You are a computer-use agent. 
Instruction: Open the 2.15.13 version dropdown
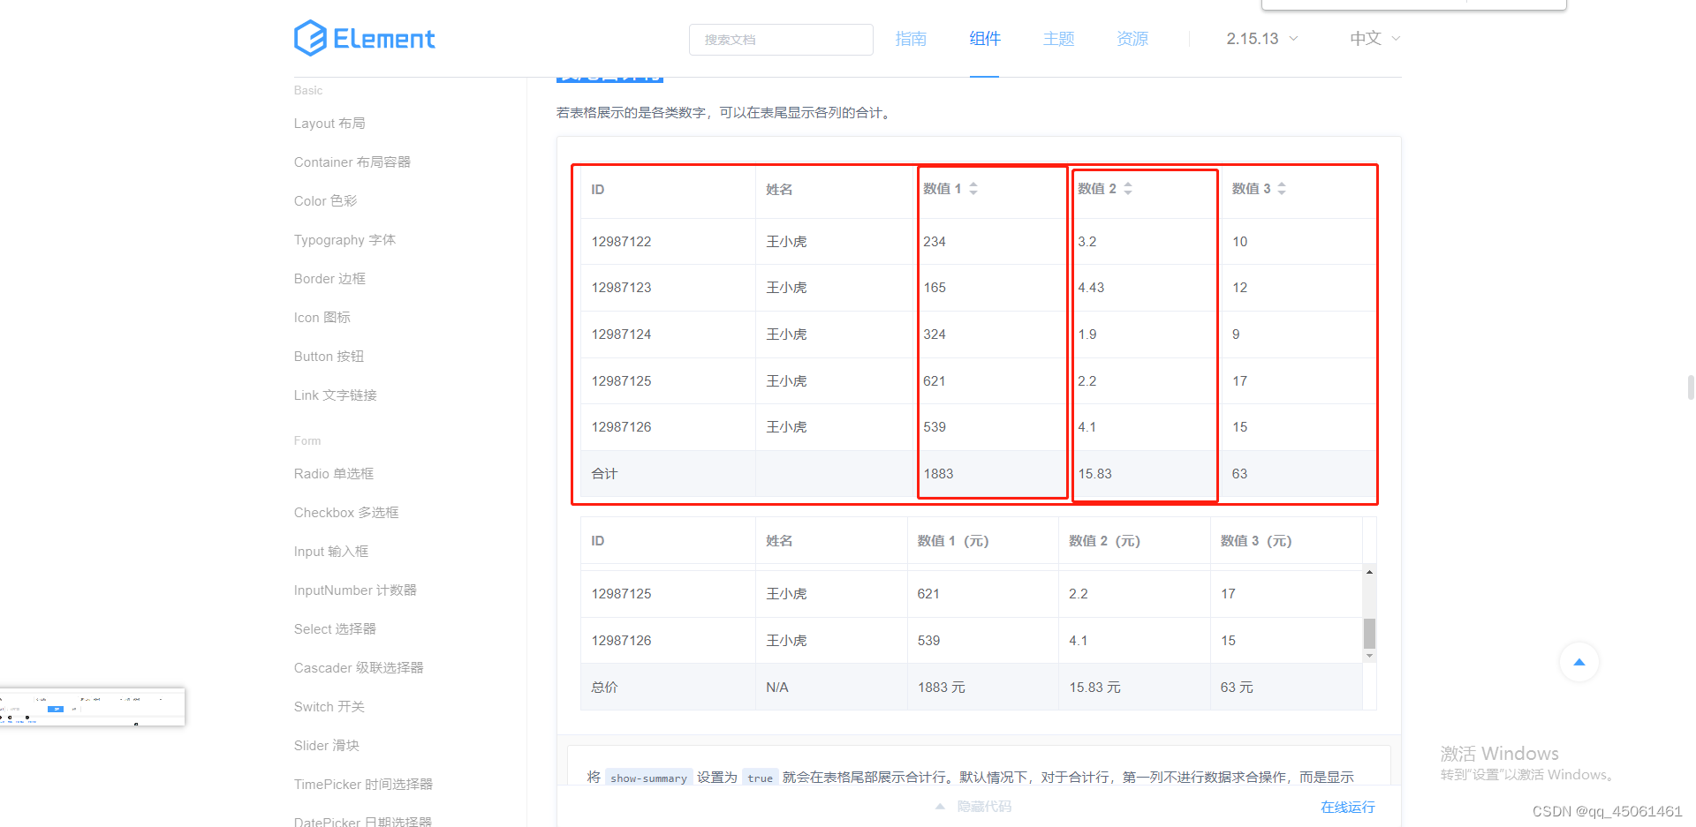1261,39
